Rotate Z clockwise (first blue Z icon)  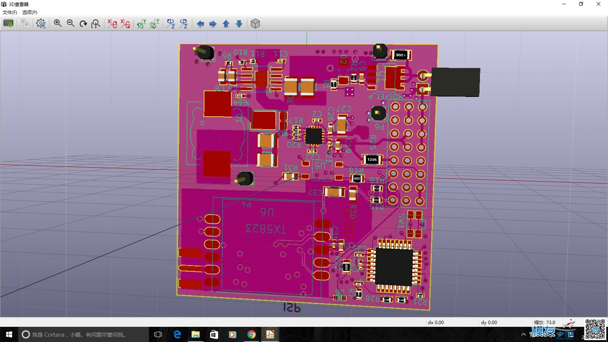point(171,24)
